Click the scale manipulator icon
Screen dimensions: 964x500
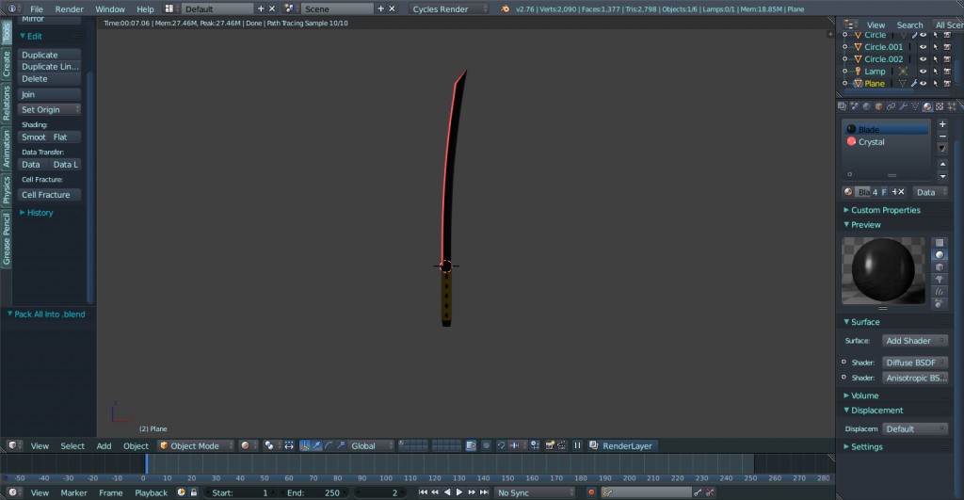click(x=341, y=446)
